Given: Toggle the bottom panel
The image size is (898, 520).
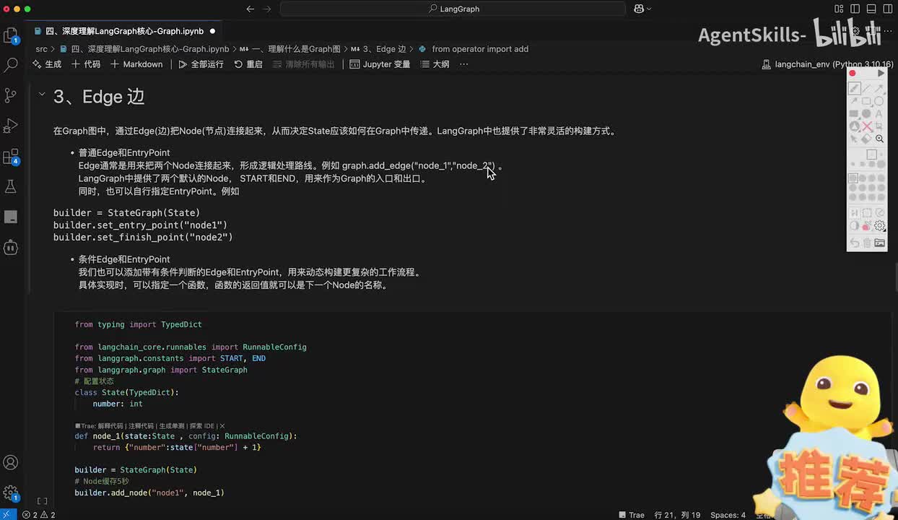Looking at the screenshot, I should click(x=870, y=9).
